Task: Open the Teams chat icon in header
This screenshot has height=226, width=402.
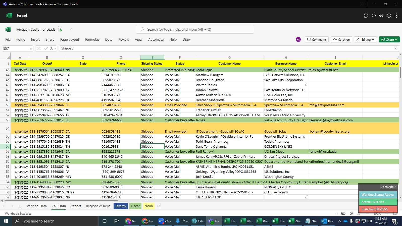Action: tap(366, 16)
